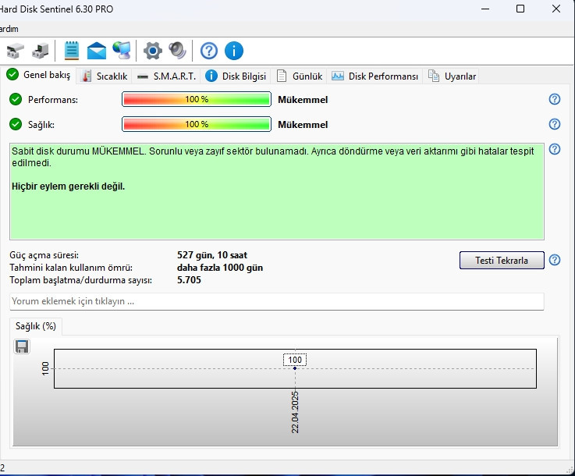Image resolution: width=575 pixels, height=476 pixels.
Task: Click the blue info toolbar icon
Action: tap(234, 52)
